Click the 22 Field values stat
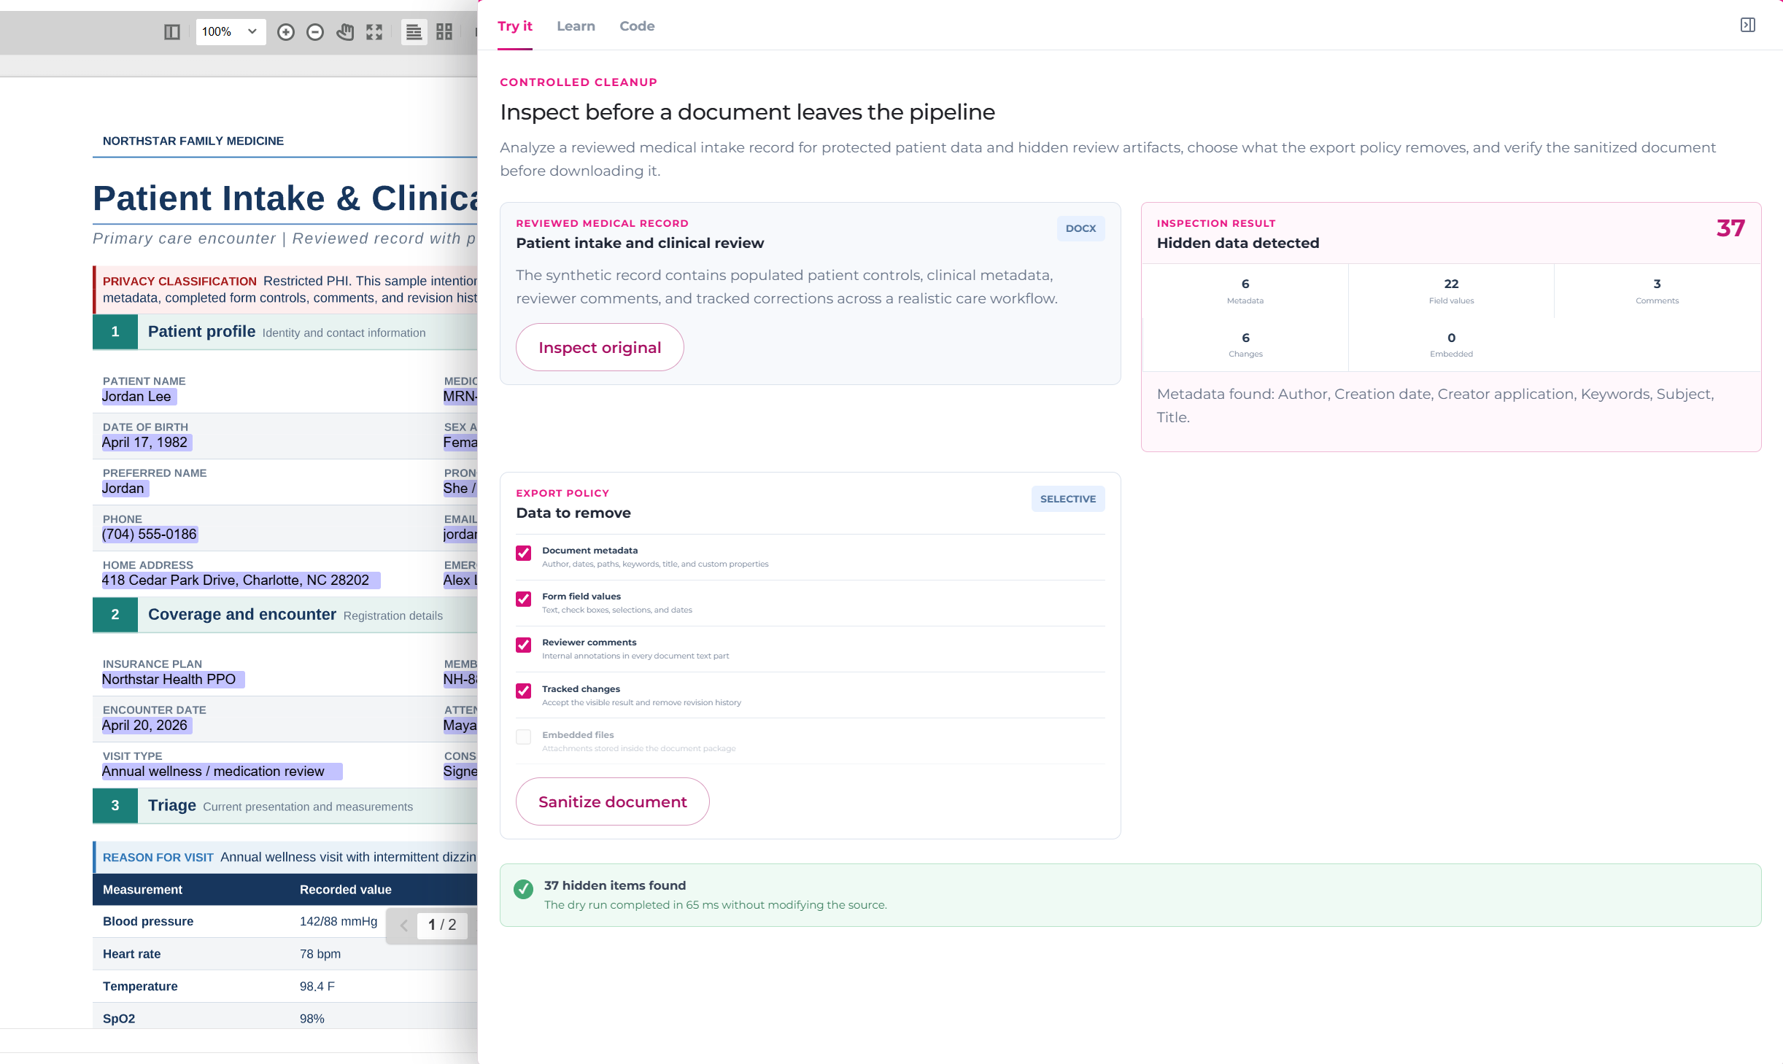Image resolution: width=1783 pixels, height=1064 pixels. [1451, 291]
